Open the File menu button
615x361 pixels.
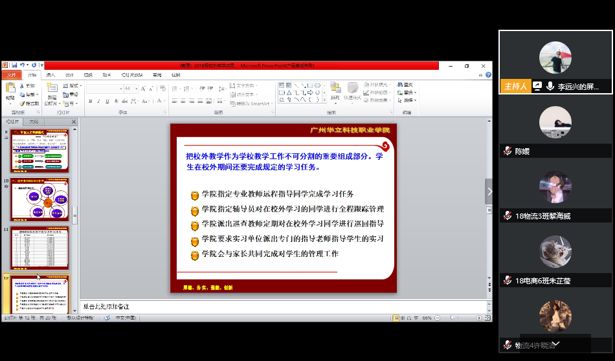(11, 75)
